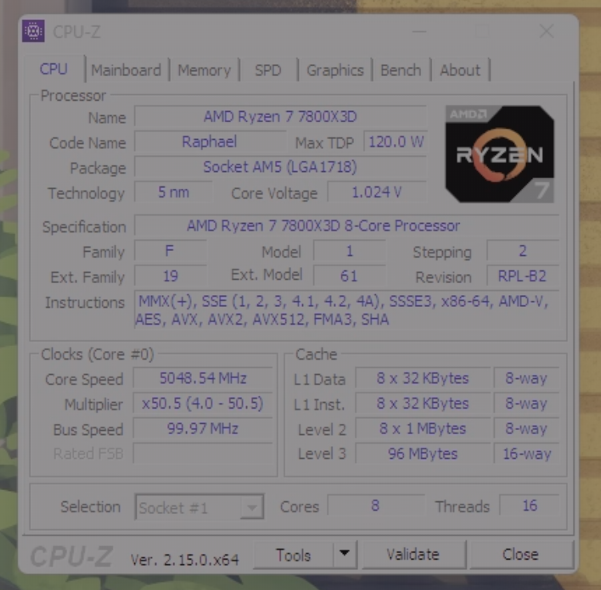Click the Model value 1
The width and height of the screenshot is (601, 590).
(x=349, y=251)
